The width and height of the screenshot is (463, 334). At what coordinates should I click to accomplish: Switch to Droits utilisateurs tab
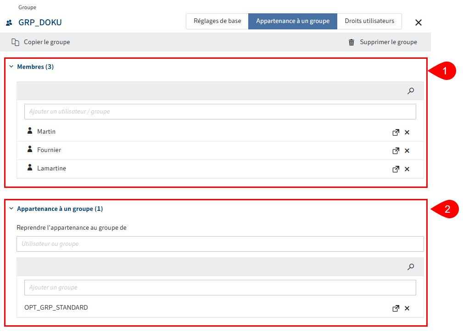369,21
